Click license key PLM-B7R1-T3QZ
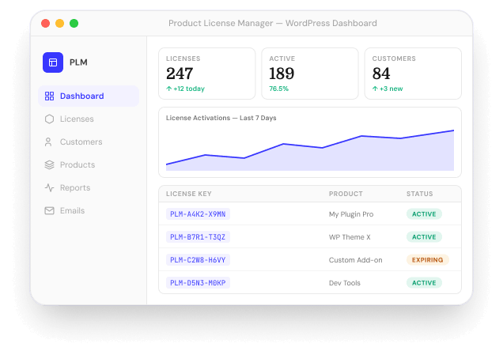The height and width of the screenshot is (355, 503). 198,237
